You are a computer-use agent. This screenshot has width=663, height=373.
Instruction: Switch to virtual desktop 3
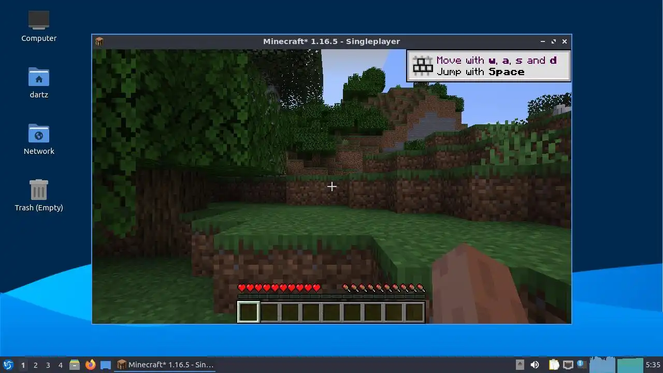[x=48, y=365]
